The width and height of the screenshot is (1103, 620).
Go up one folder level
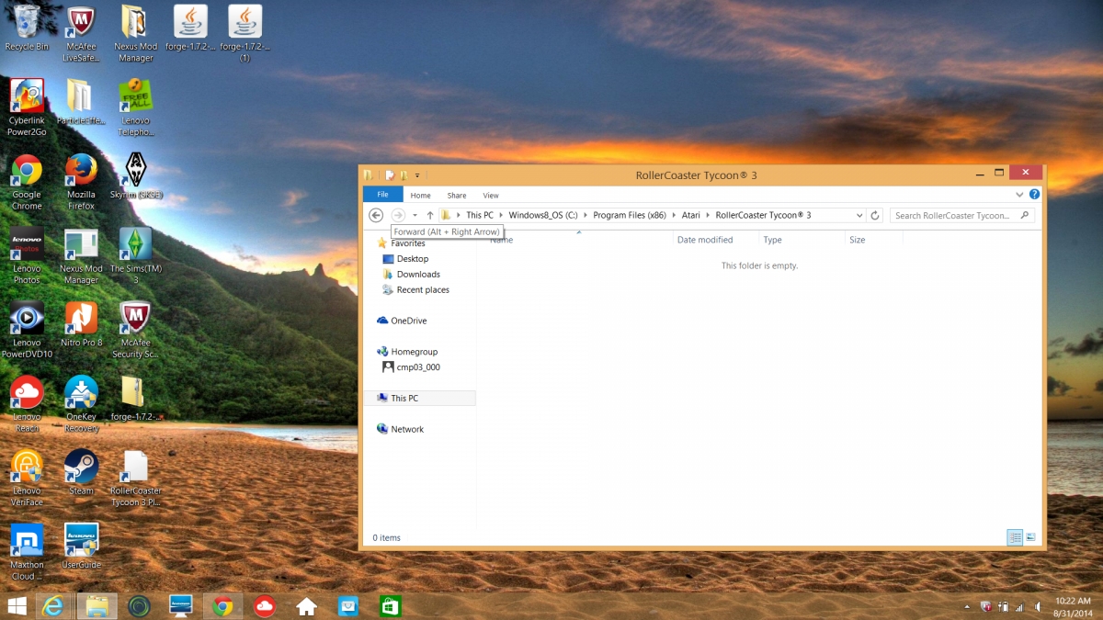429,215
